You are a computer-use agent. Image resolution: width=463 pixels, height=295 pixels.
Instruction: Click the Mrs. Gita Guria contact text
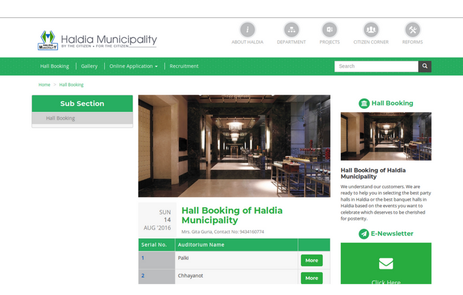point(223,232)
